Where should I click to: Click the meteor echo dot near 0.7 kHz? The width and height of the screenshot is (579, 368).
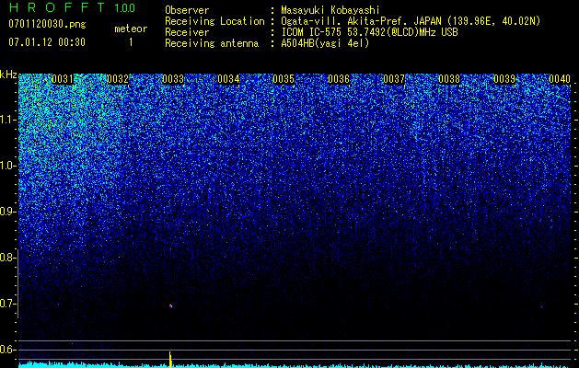(170, 306)
